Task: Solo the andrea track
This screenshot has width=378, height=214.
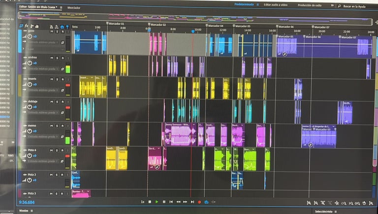Action: pyautogui.click(x=57, y=58)
